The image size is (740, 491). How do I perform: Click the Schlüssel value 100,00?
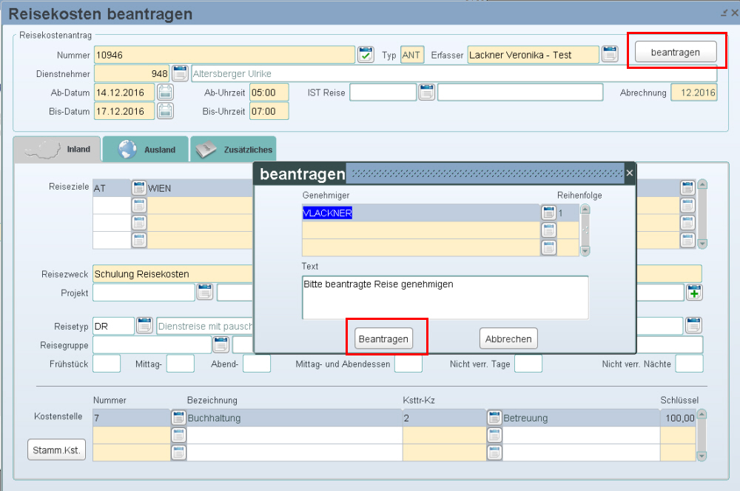tap(678, 418)
